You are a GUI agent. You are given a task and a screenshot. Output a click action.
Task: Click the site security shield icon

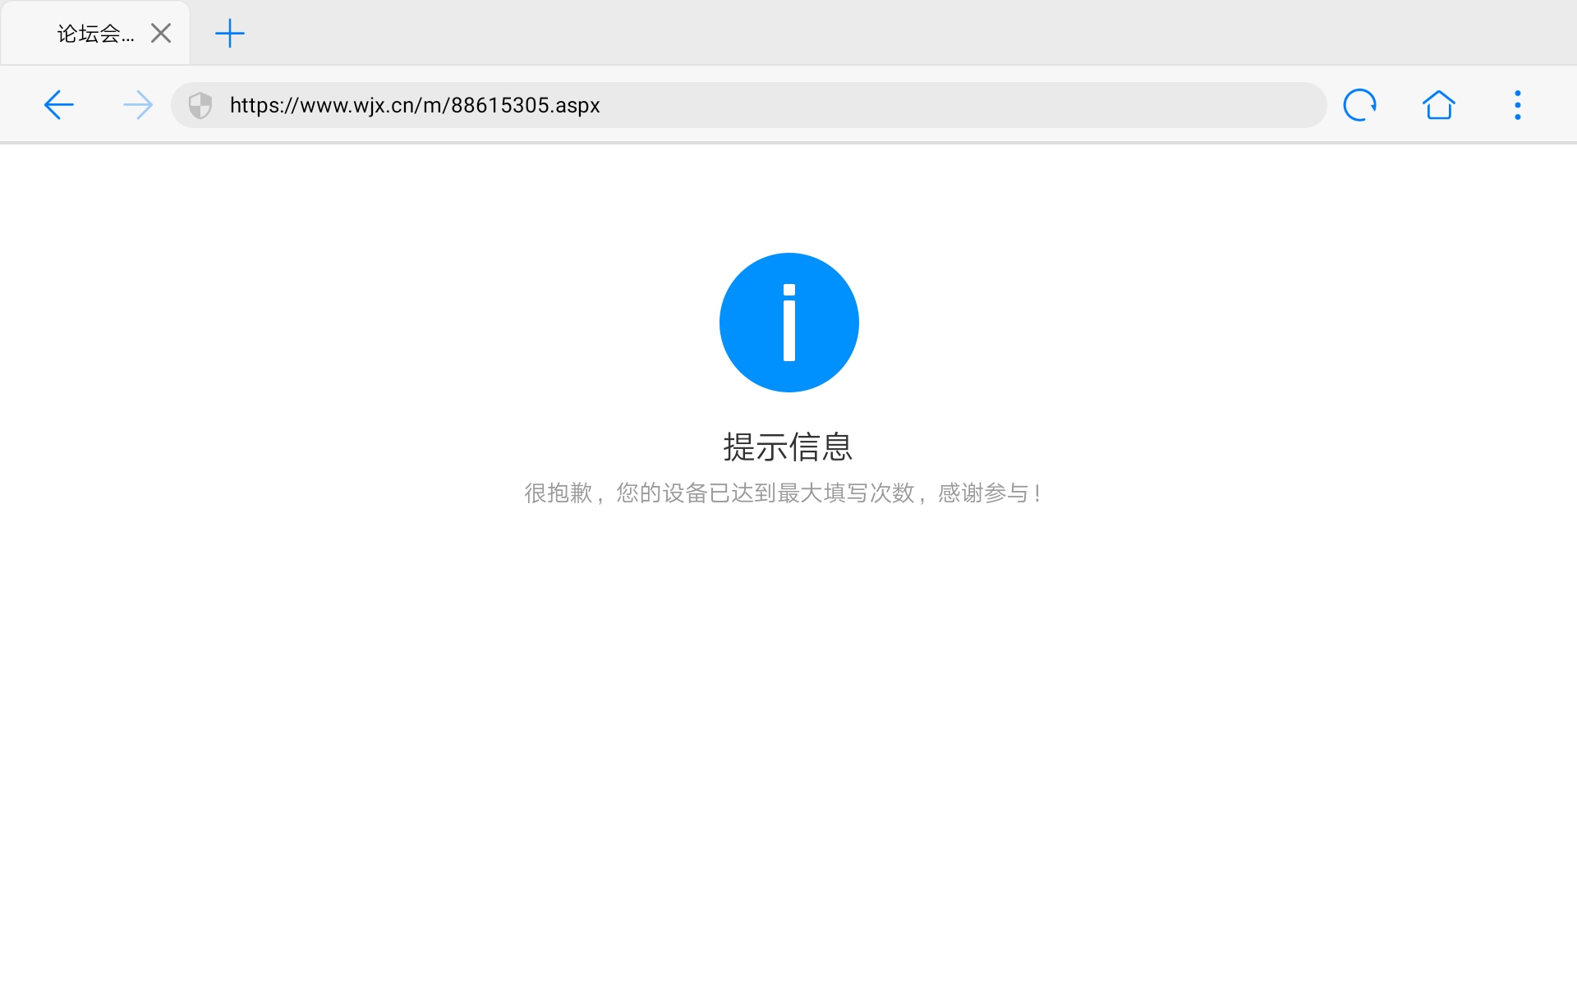pyautogui.click(x=200, y=105)
